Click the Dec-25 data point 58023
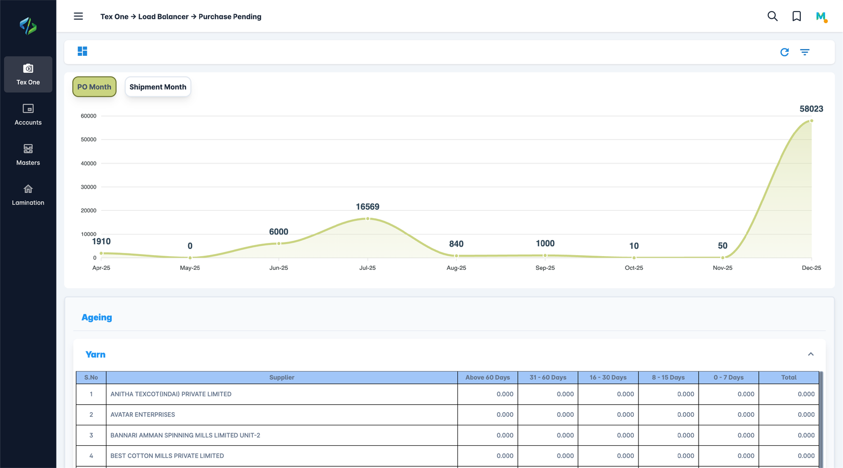The height and width of the screenshot is (468, 843). click(811, 121)
